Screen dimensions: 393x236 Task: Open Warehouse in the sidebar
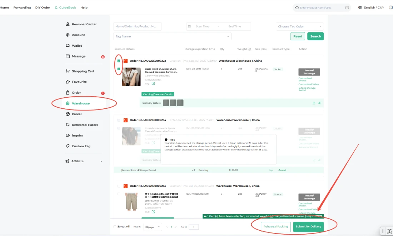click(80, 103)
